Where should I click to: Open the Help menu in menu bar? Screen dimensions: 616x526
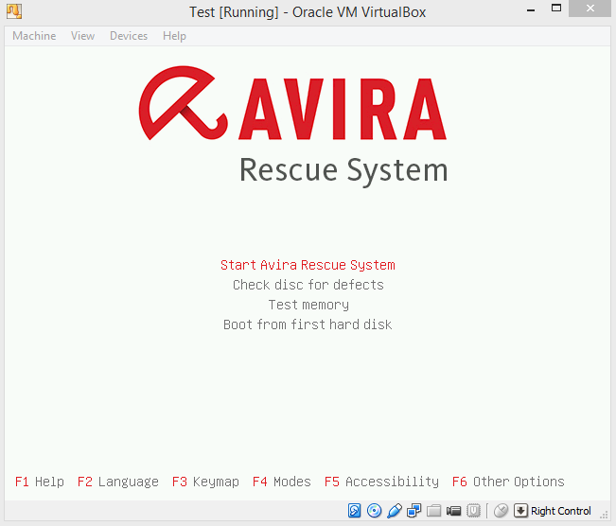click(174, 36)
